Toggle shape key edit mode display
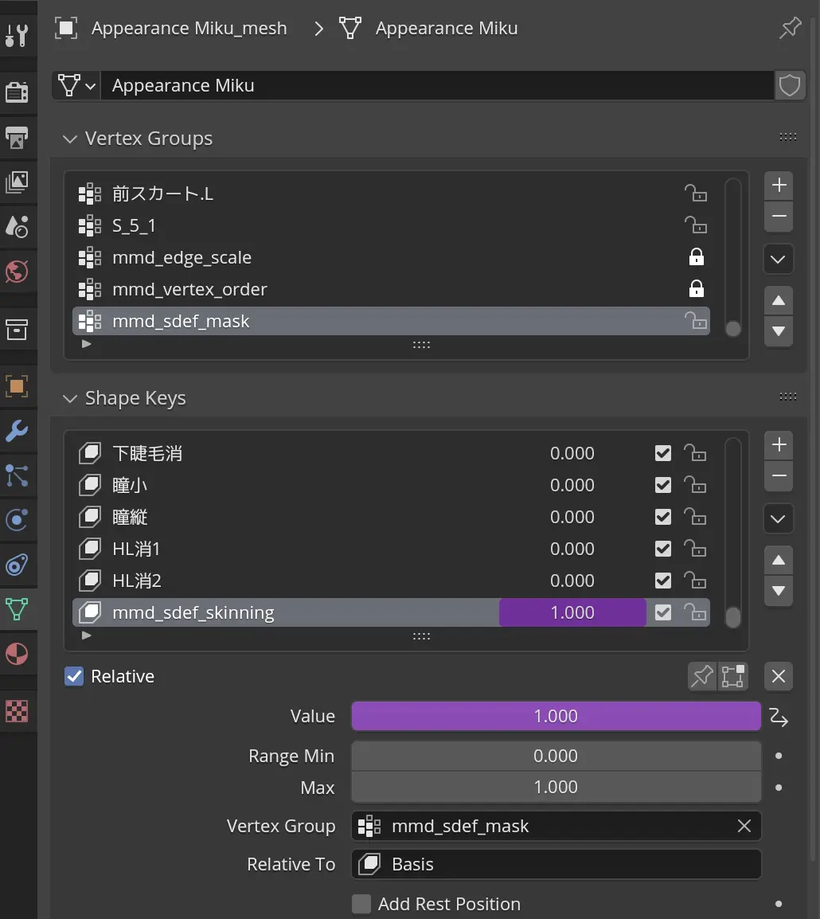820x919 pixels. pyautogui.click(x=732, y=676)
